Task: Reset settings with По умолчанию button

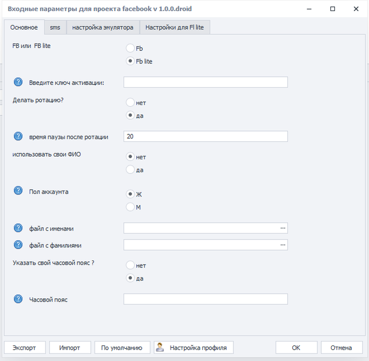Action: pyautogui.click(x=122, y=348)
